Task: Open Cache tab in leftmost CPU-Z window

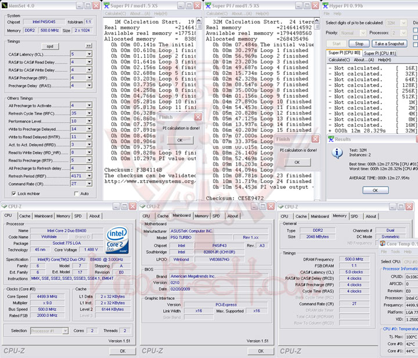Action: [25, 216]
